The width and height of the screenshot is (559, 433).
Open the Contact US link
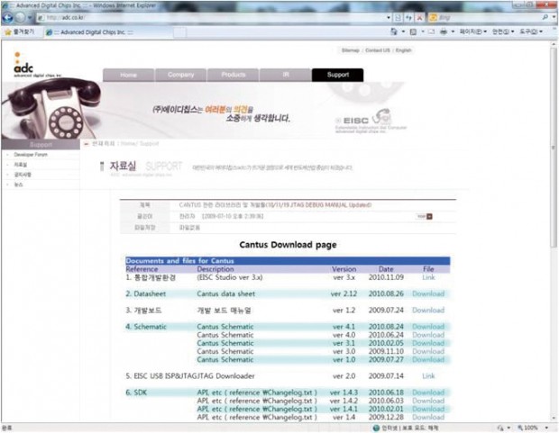[x=378, y=50]
